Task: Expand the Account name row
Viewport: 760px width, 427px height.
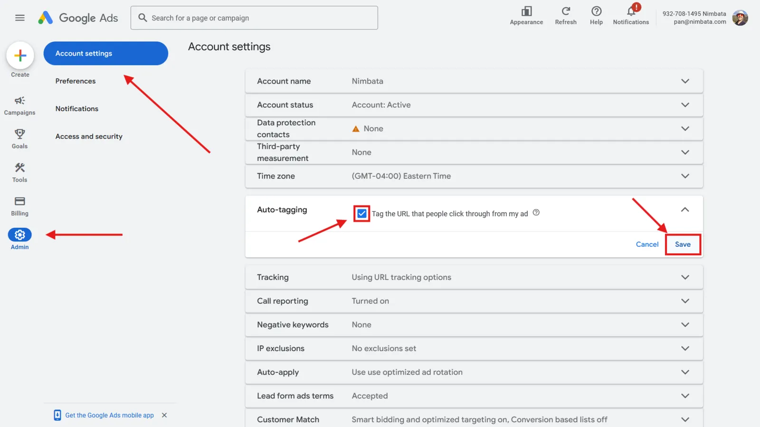Action: pyautogui.click(x=474, y=81)
